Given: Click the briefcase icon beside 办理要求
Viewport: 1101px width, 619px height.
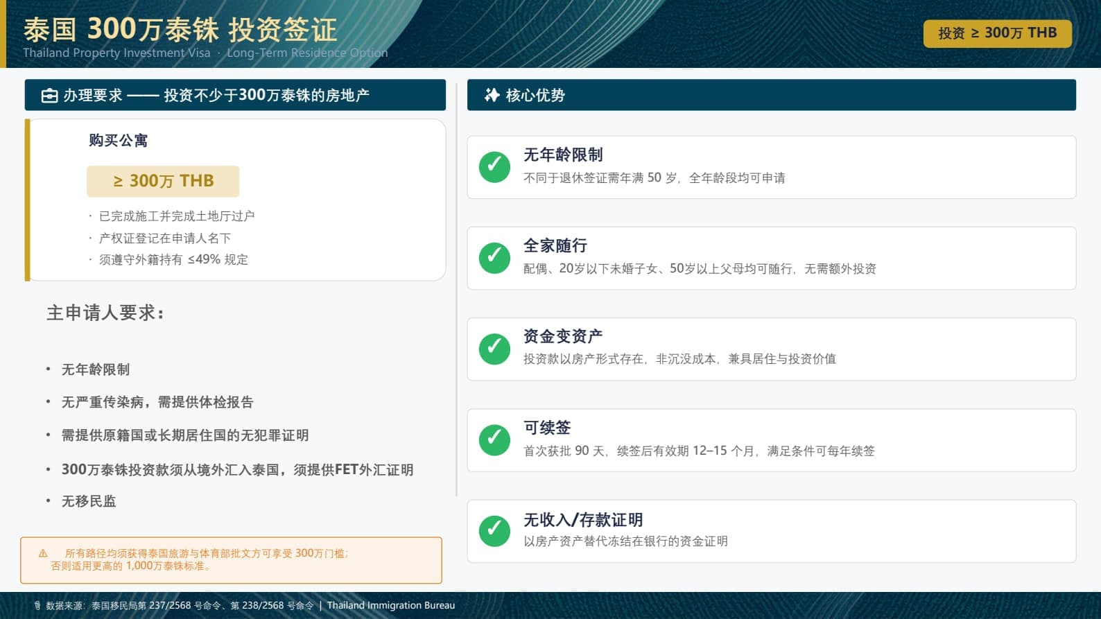Looking at the screenshot, I should point(49,96).
